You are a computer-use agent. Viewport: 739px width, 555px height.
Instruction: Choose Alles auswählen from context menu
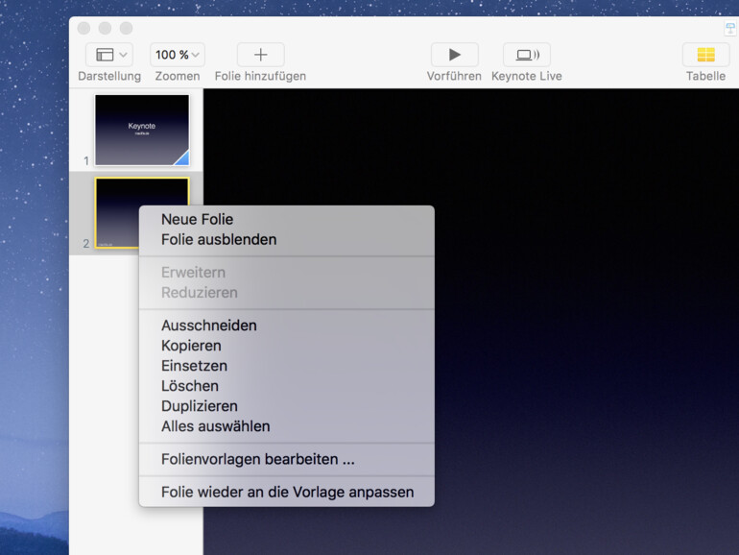[x=287, y=426]
